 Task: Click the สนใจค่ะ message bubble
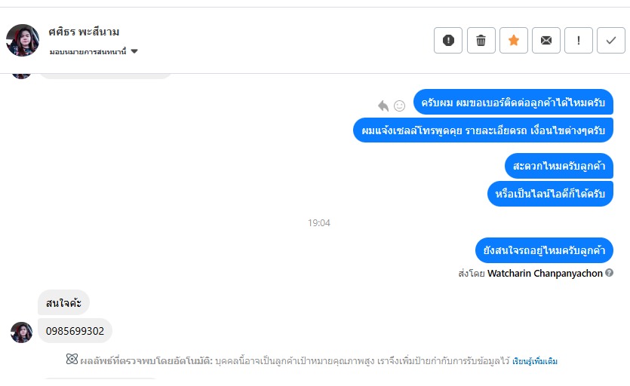[x=63, y=303]
